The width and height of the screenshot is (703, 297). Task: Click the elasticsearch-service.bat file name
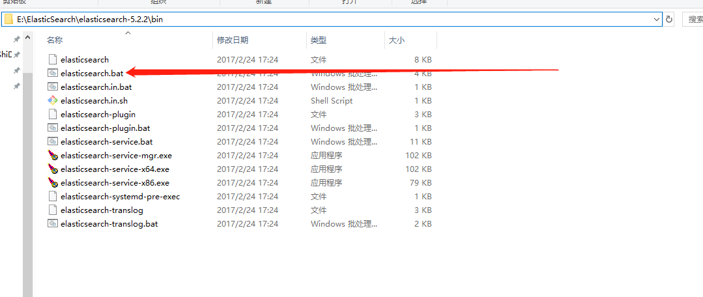coord(106,141)
